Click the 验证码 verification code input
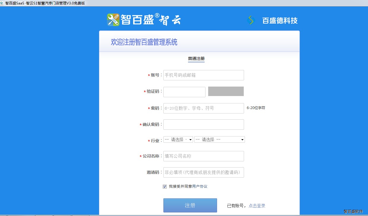The image size is (368, 216). [184, 92]
